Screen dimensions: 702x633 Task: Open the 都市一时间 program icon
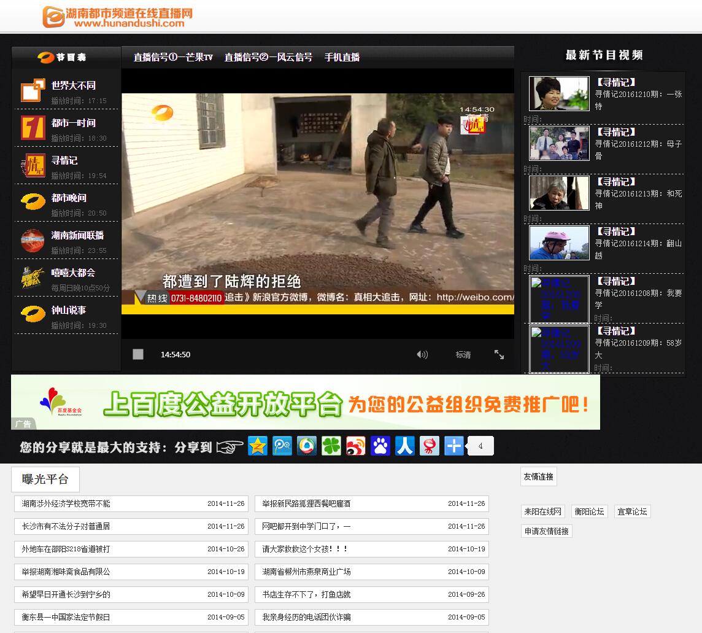tap(33, 128)
